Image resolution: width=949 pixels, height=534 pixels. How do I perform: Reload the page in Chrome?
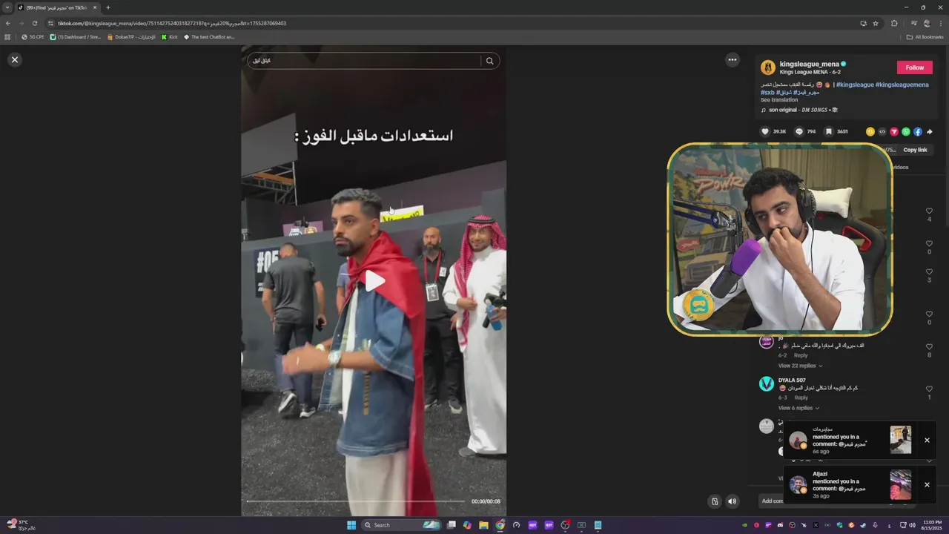[34, 23]
